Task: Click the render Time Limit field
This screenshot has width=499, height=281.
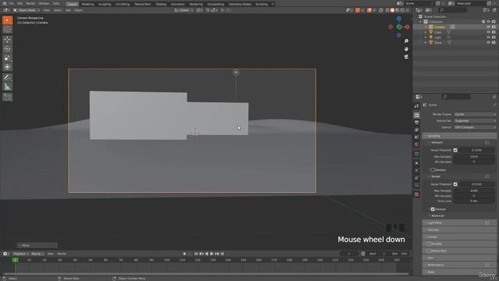Action: (x=474, y=201)
